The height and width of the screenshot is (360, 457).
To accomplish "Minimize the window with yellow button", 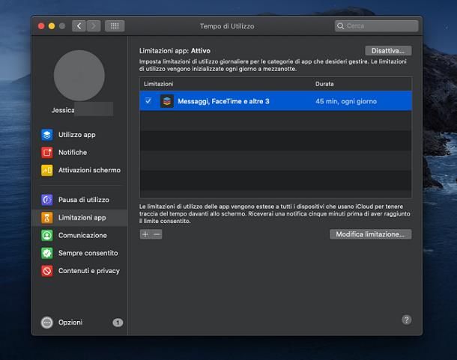I will click(52, 26).
